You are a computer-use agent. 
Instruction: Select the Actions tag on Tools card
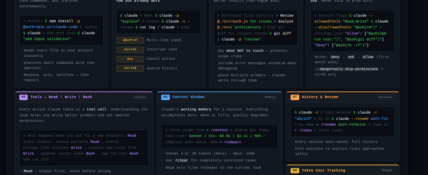(140, 97)
